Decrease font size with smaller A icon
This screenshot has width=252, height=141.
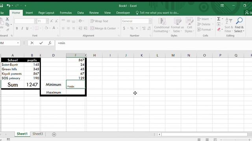coord(57,21)
